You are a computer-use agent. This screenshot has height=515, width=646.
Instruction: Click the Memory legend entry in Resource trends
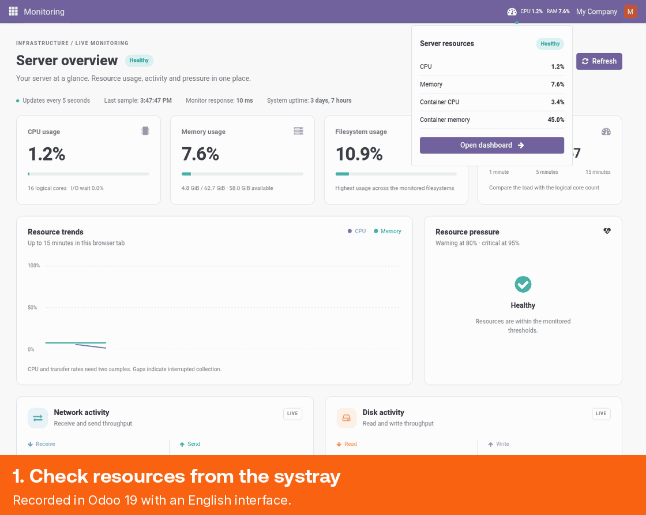tap(387, 232)
